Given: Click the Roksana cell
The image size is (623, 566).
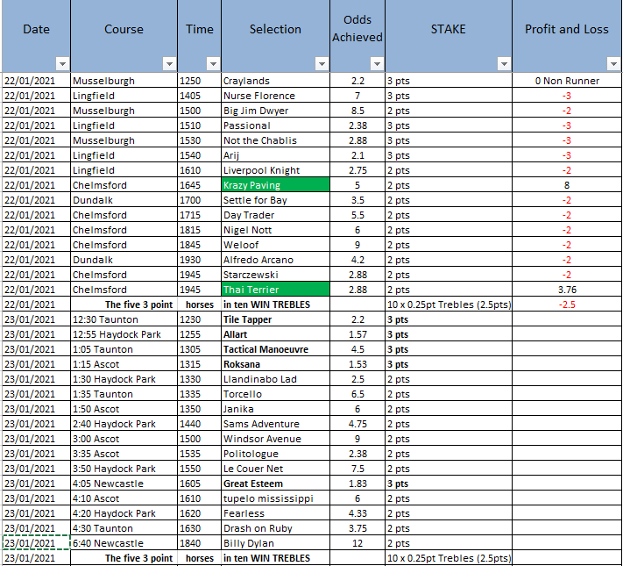Looking at the screenshot, I should coord(275,364).
